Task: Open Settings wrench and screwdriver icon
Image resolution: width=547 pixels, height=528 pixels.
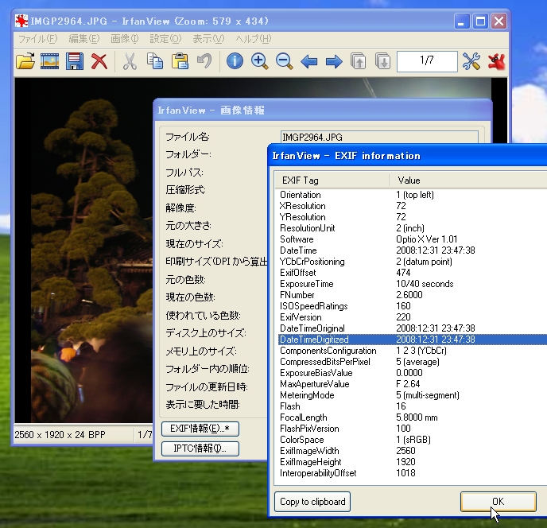Action: pyautogui.click(x=471, y=61)
